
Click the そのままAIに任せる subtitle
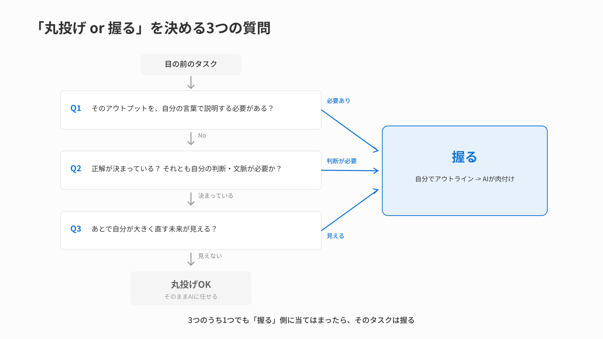click(191, 297)
